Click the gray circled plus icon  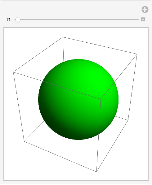[x=145, y=9]
